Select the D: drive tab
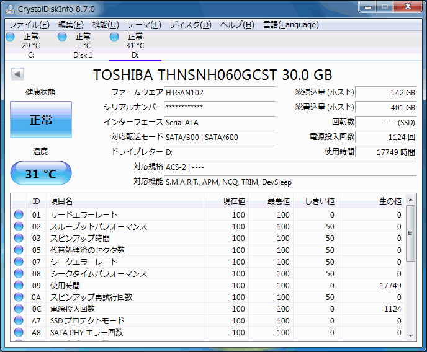427x352 pixels. (135, 45)
